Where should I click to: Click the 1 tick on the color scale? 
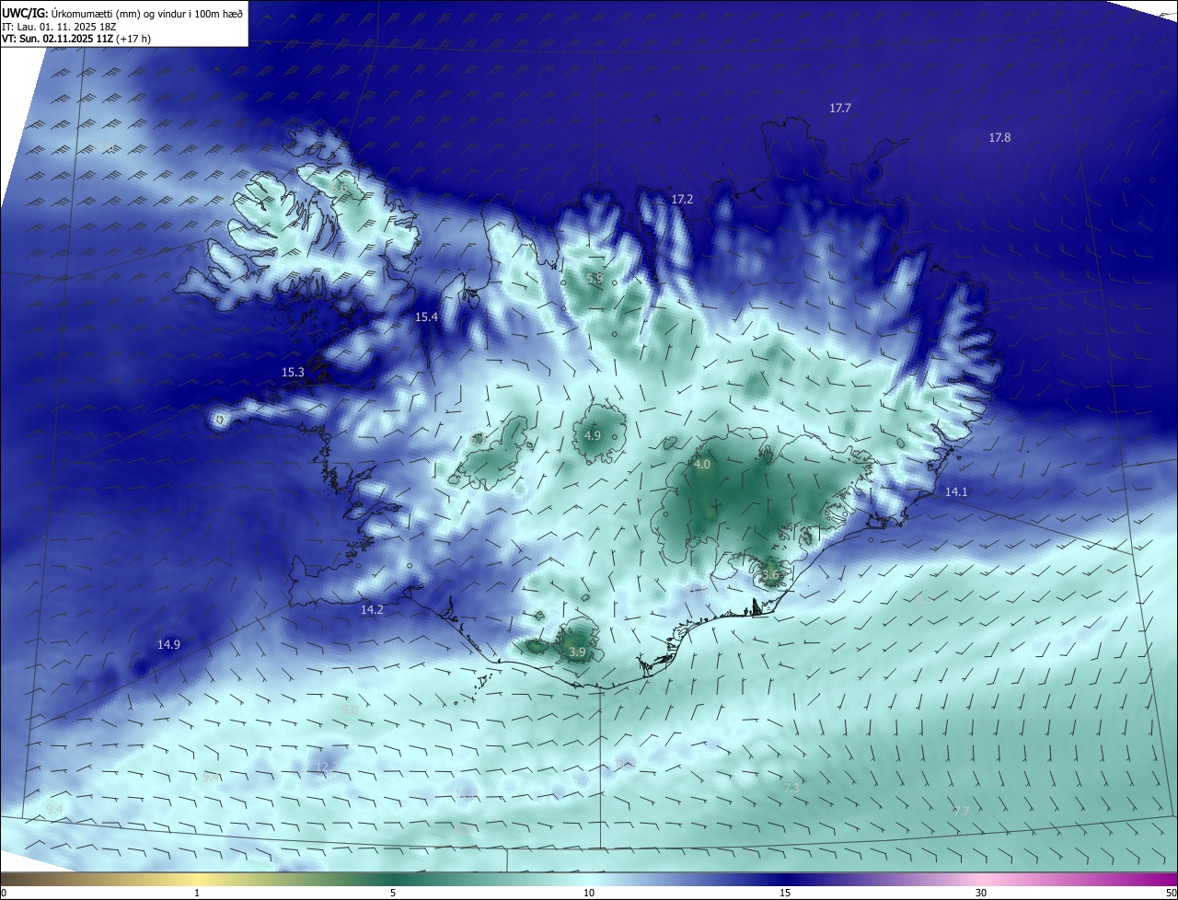click(197, 894)
